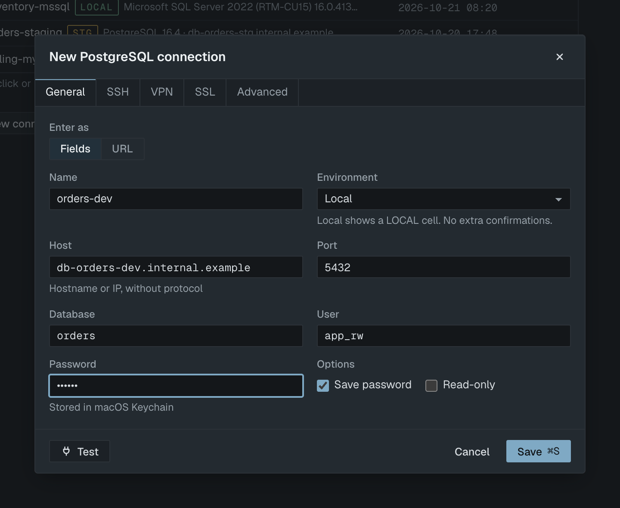Test the connection with Test button
Image resolution: width=620 pixels, height=508 pixels.
(x=80, y=451)
